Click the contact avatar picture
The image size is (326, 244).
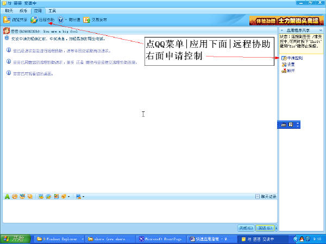[7, 31]
